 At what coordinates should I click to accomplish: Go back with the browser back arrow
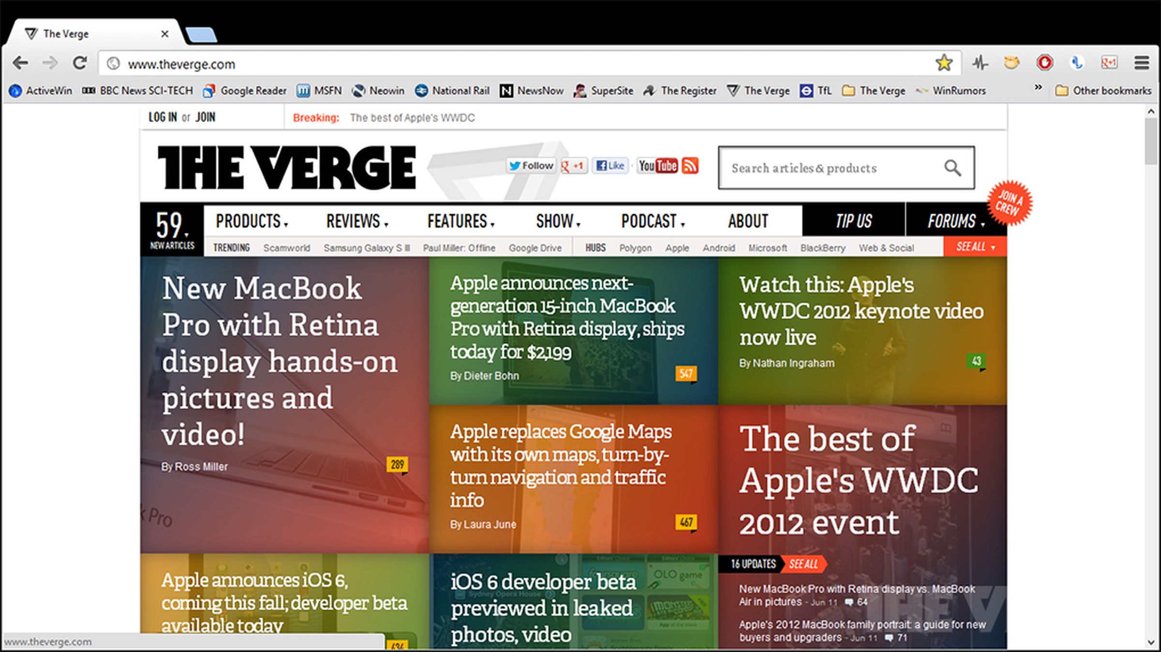(20, 63)
